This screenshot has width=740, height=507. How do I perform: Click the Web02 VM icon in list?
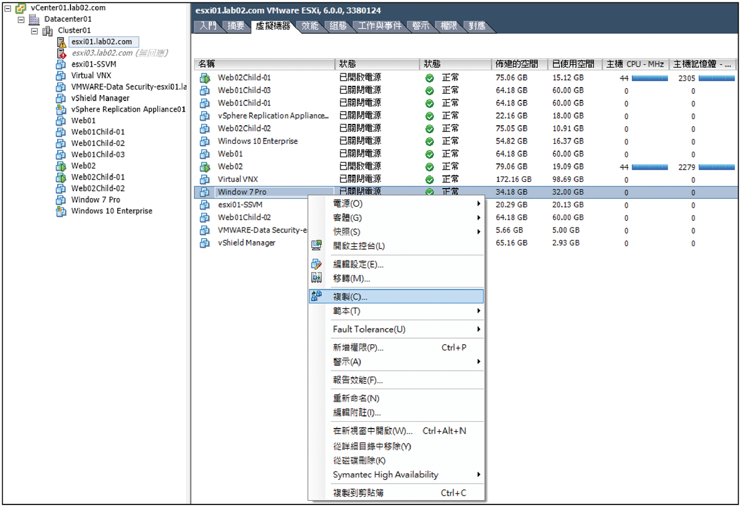(x=205, y=167)
